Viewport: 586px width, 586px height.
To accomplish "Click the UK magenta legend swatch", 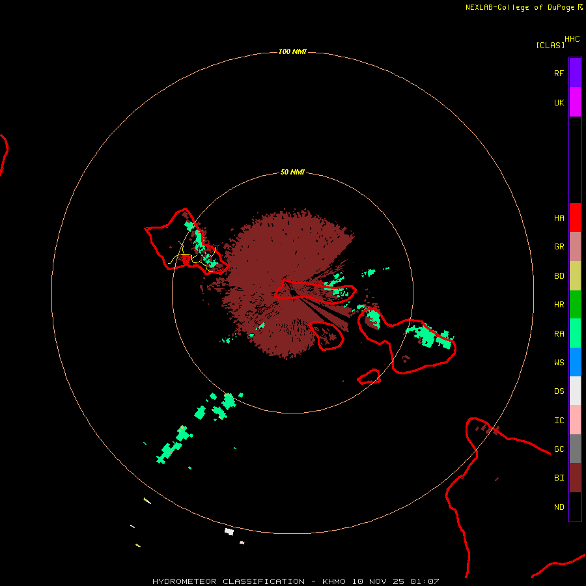I will pos(575,102).
